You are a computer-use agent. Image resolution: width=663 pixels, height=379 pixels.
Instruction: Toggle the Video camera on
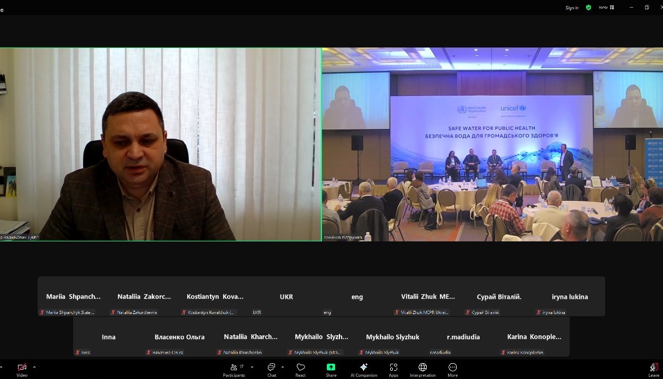(22, 370)
